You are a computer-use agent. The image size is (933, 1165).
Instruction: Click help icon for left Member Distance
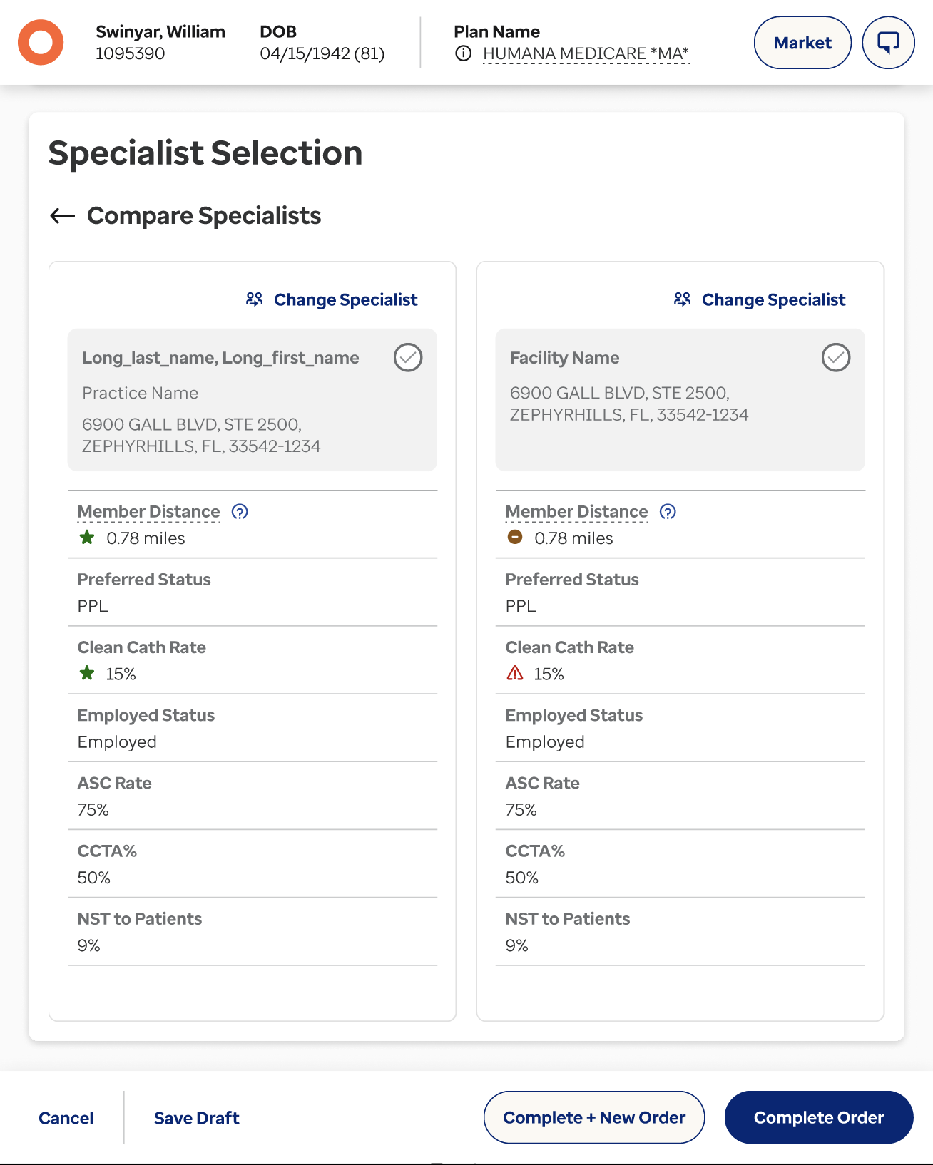[240, 512]
